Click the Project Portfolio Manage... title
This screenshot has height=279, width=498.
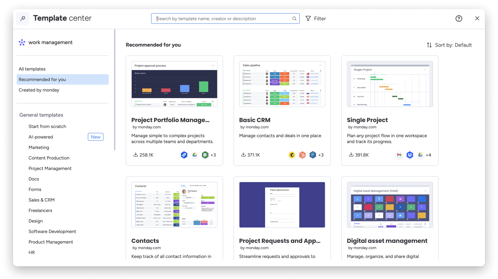pos(171,120)
